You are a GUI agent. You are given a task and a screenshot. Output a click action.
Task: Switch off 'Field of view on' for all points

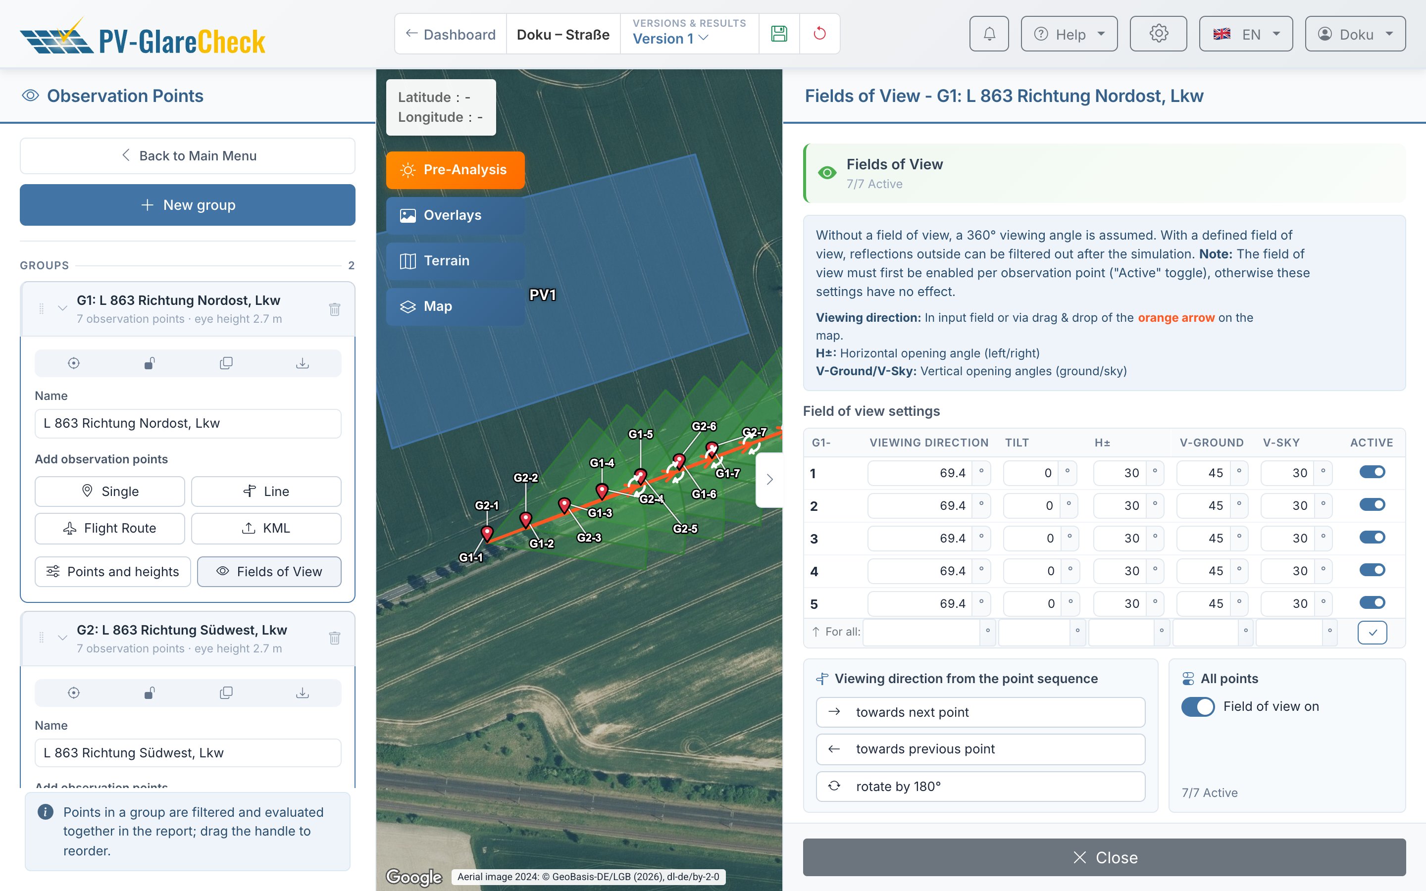click(1198, 706)
